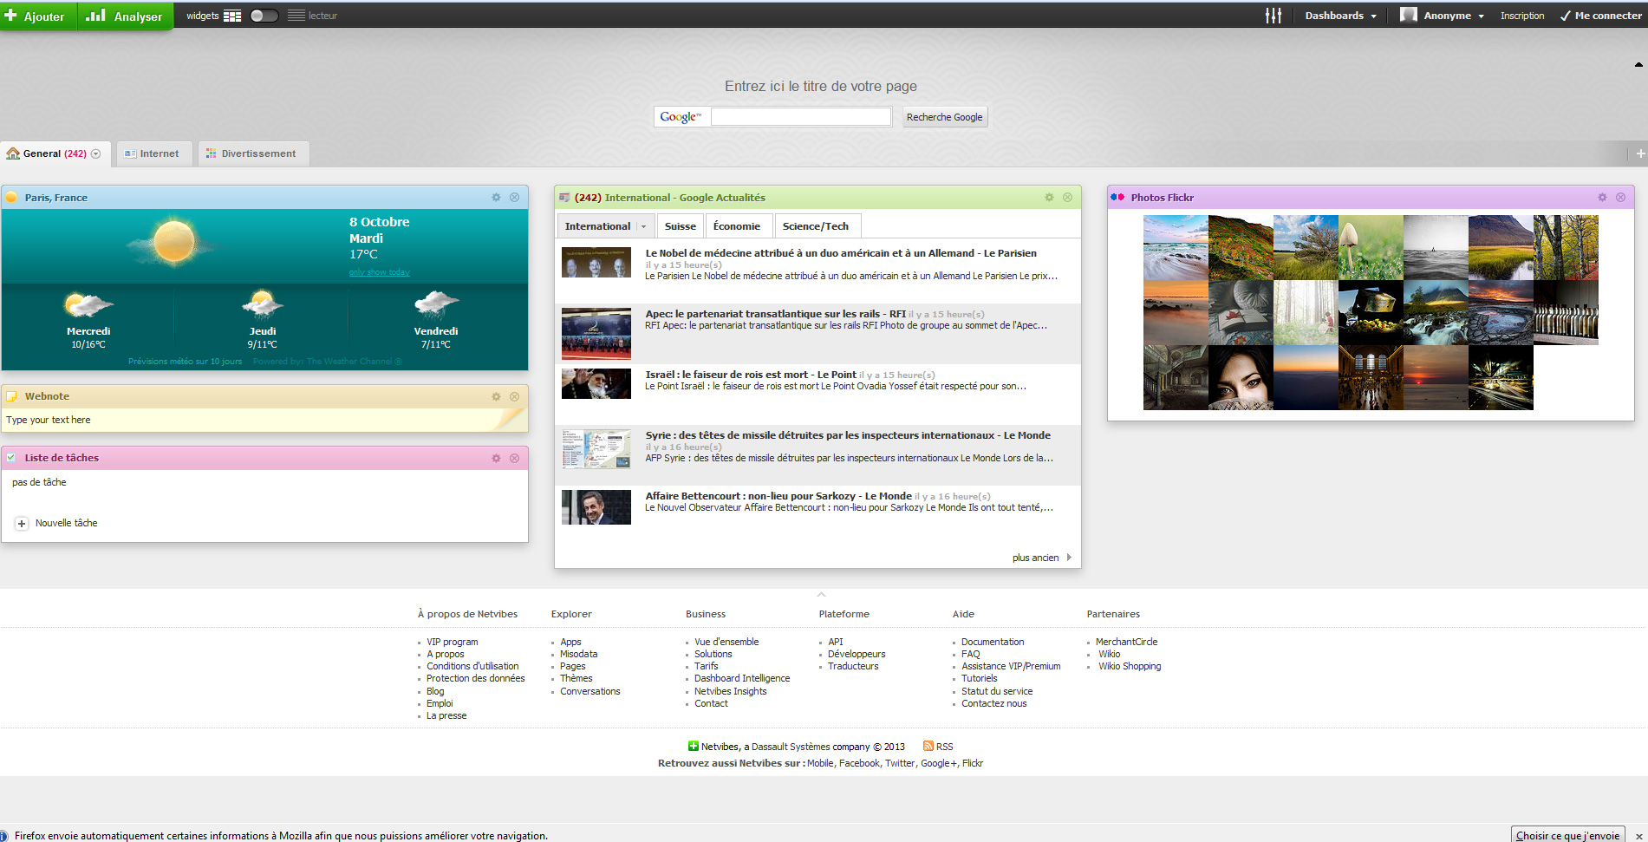
Task: Add a Nouvelle tâche with plus button
Action: click(x=22, y=524)
